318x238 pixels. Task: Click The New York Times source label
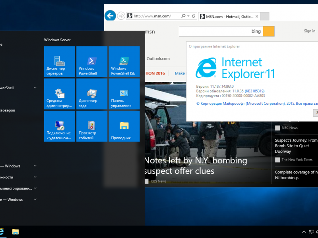click(x=297, y=160)
